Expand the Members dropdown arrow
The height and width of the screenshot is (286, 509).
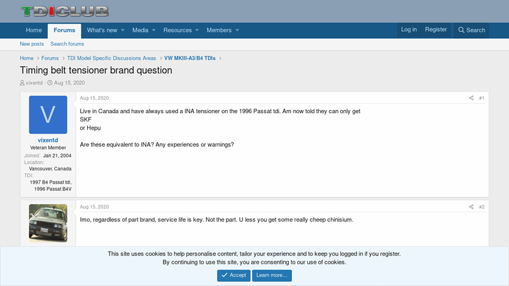click(x=237, y=30)
